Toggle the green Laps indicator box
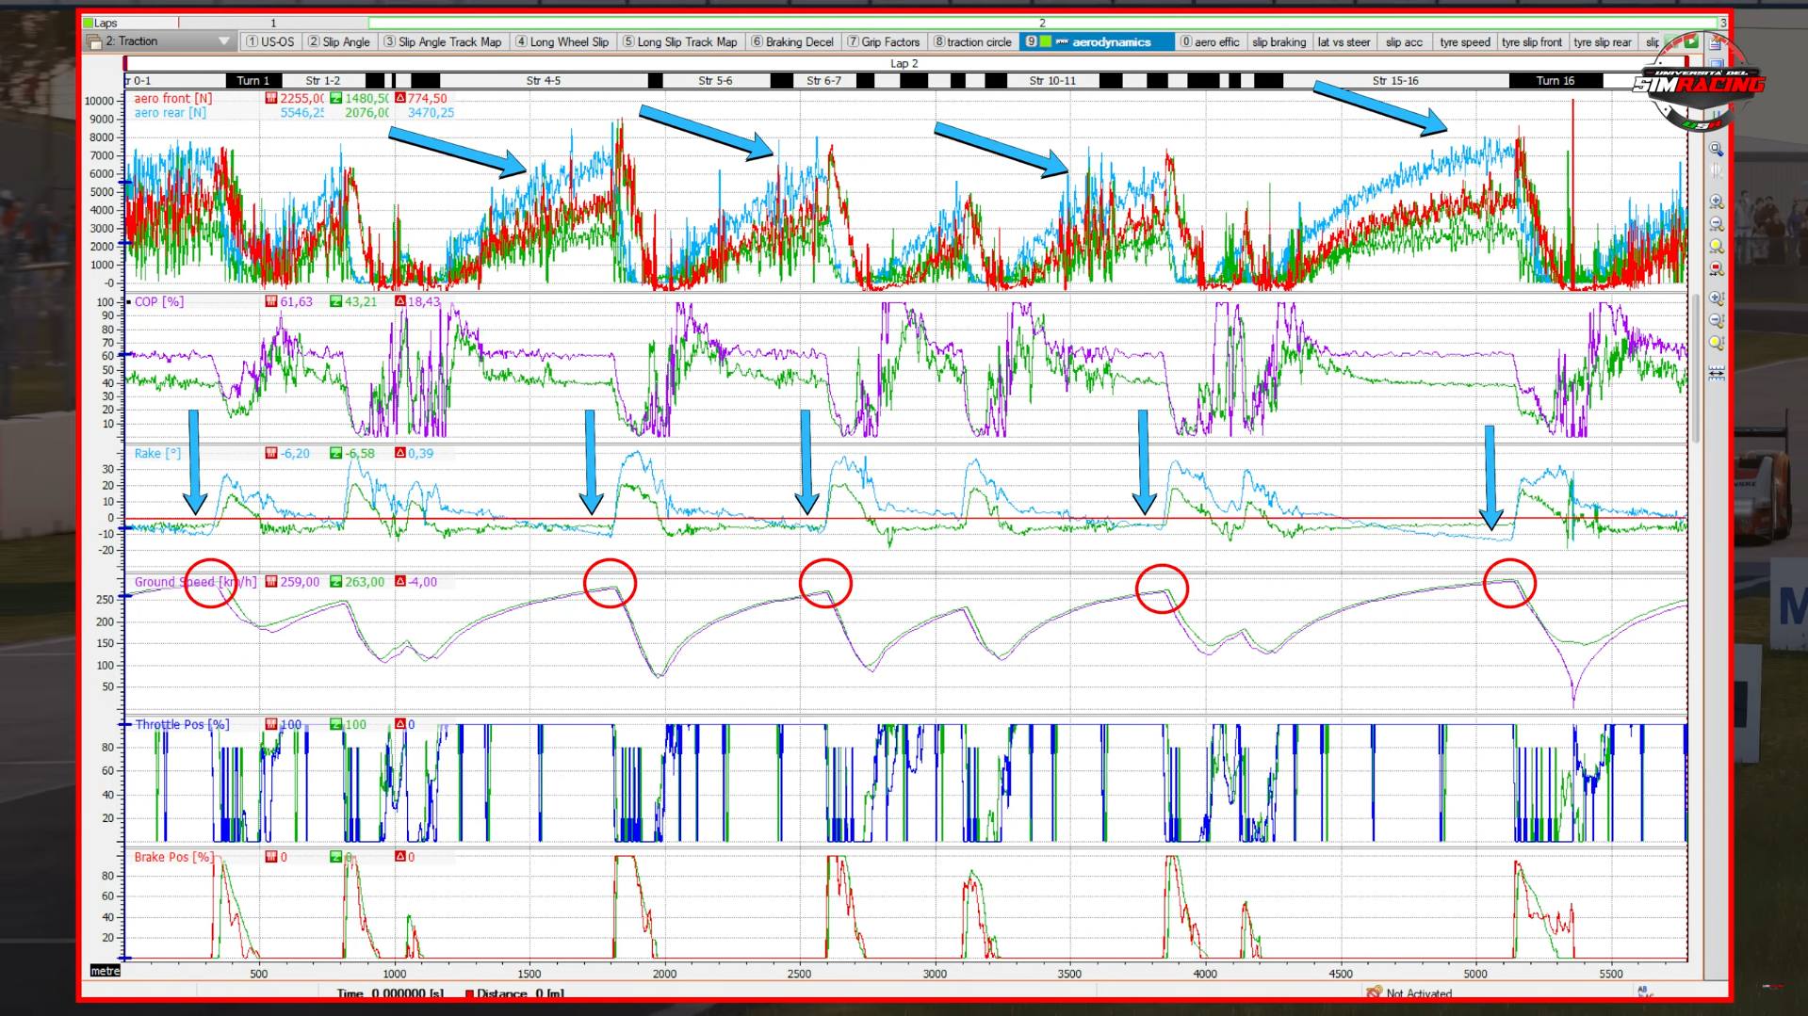 89,23
